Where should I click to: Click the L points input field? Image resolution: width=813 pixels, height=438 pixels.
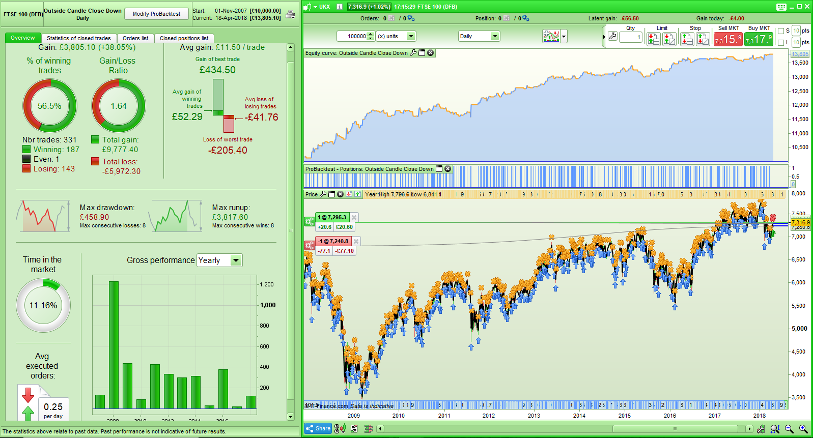tap(796, 42)
